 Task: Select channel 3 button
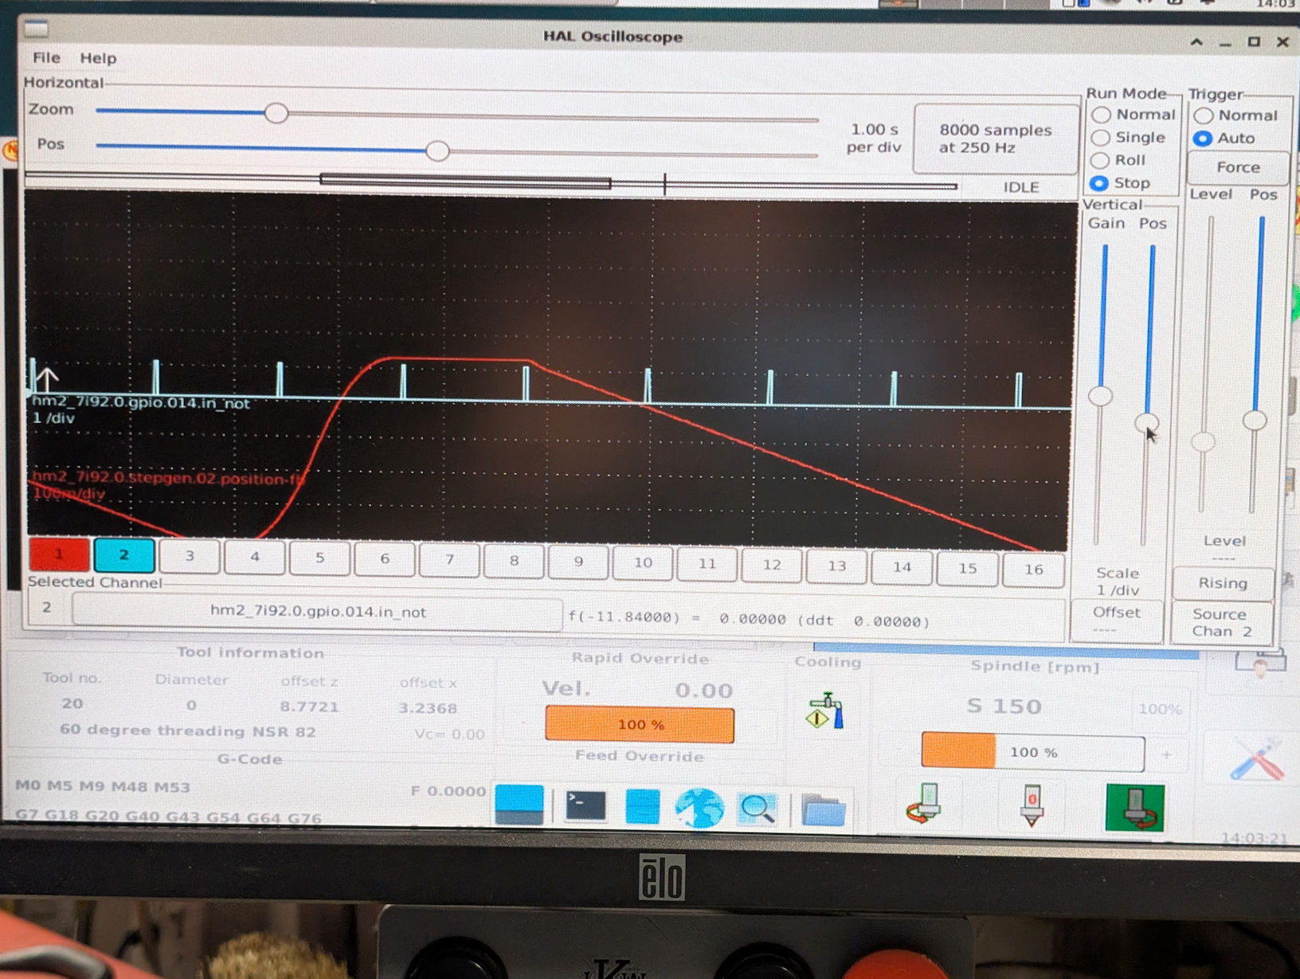coord(190,556)
